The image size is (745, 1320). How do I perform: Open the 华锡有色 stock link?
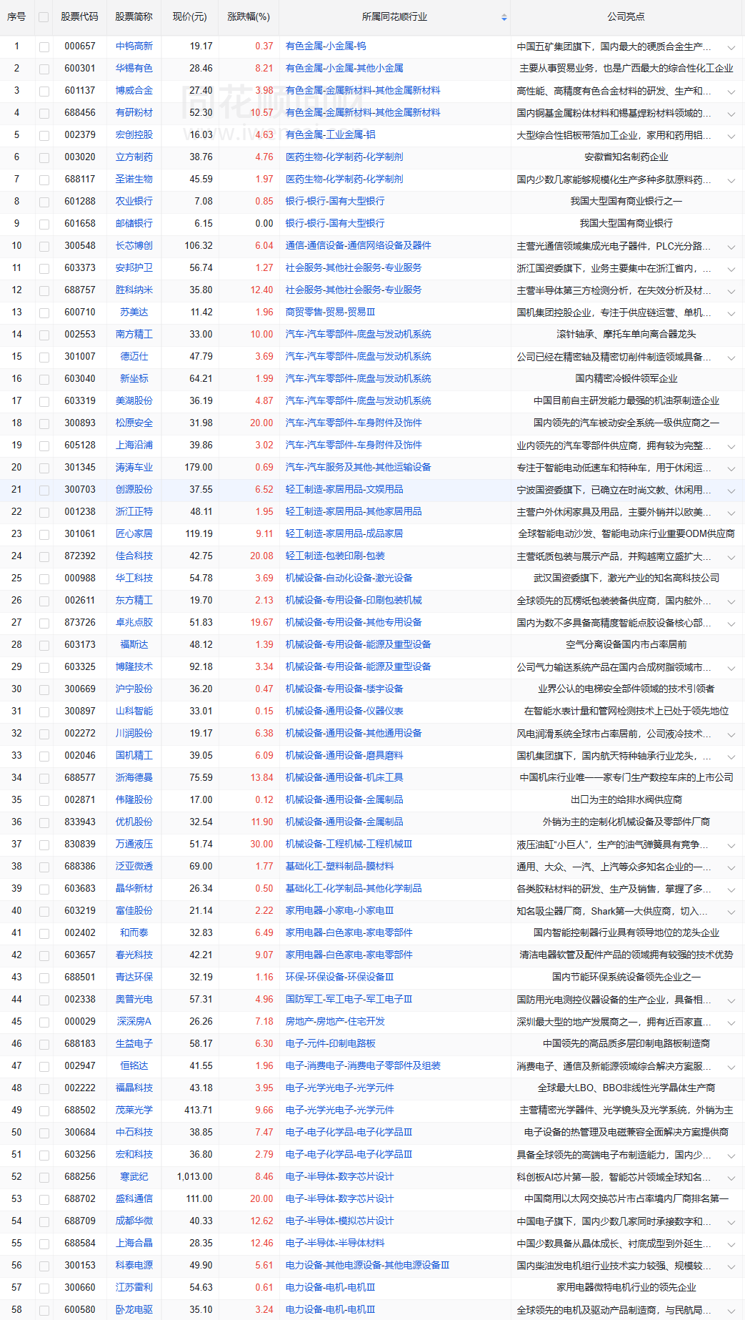pos(134,69)
